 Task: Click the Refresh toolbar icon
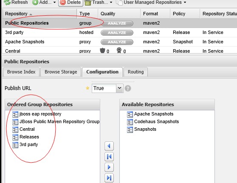pos(7,2)
